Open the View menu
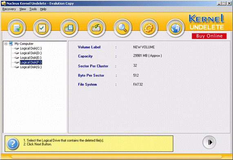 pos(22,9)
